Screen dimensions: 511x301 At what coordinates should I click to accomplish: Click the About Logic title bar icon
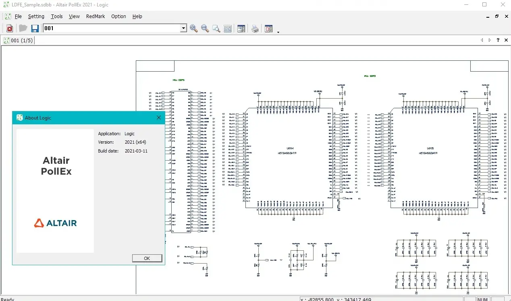(19, 118)
